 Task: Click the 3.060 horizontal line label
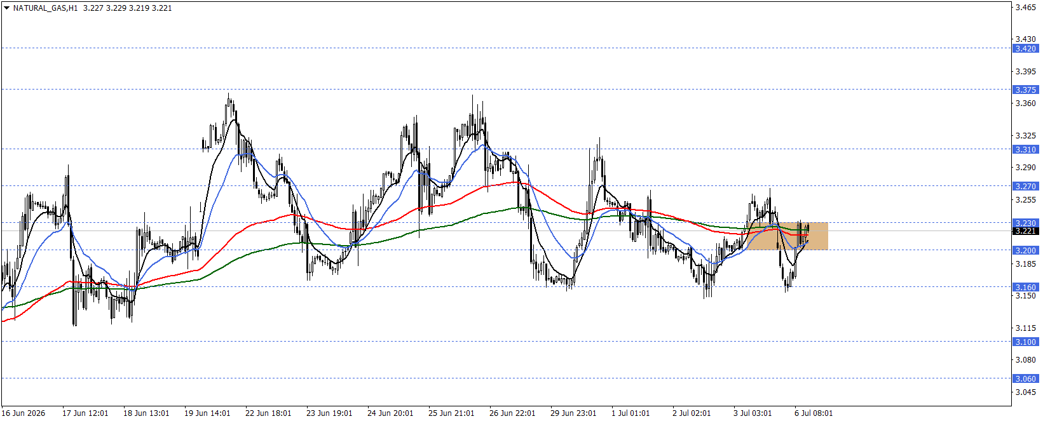[1025, 378]
